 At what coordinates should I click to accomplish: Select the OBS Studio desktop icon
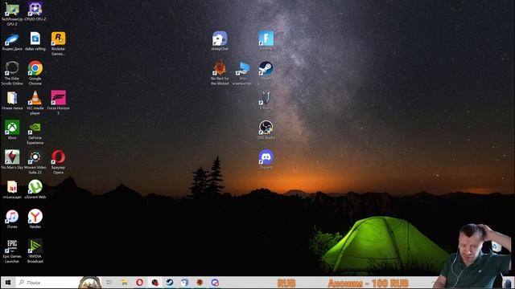point(266,130)
